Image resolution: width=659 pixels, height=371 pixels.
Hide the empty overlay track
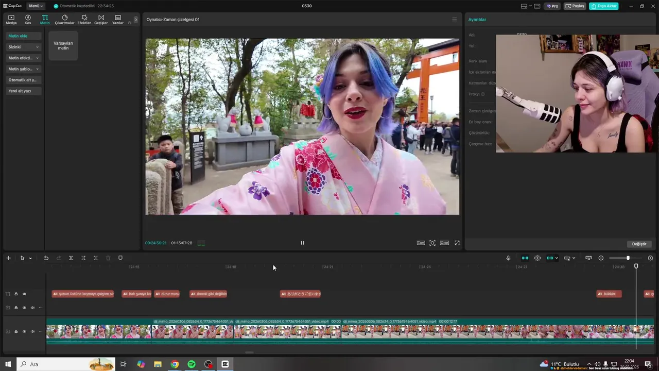coord(24,308)
